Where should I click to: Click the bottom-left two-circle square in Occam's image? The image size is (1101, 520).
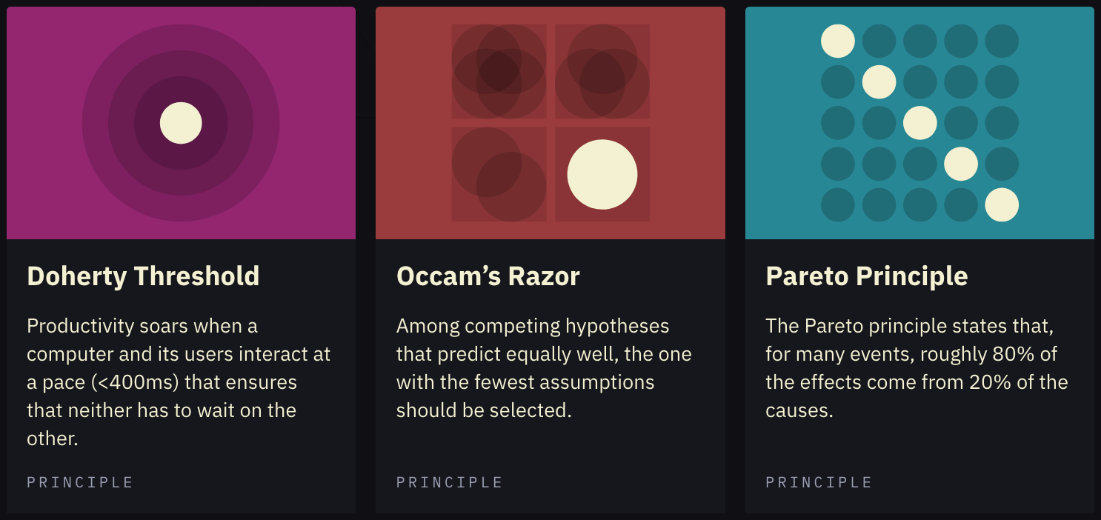(499, 174)
